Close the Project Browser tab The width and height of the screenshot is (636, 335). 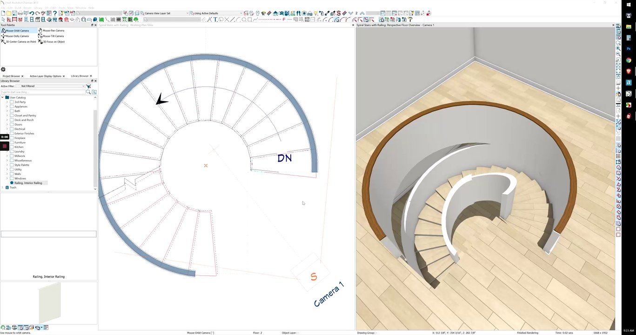pyautogui.click(x=22, y=76)
